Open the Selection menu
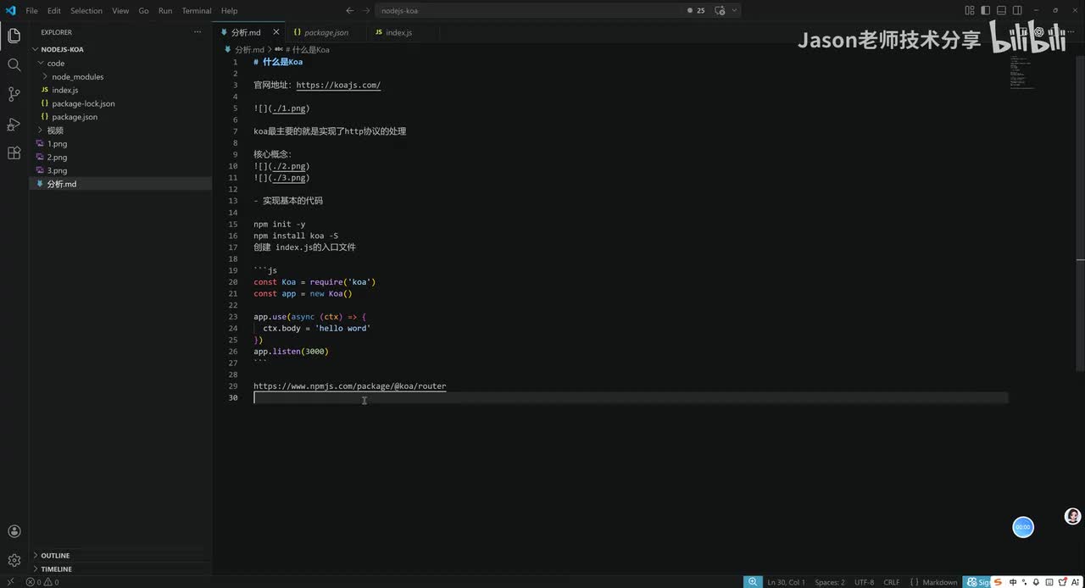1085x588 pixels. [x=86, y=11]
